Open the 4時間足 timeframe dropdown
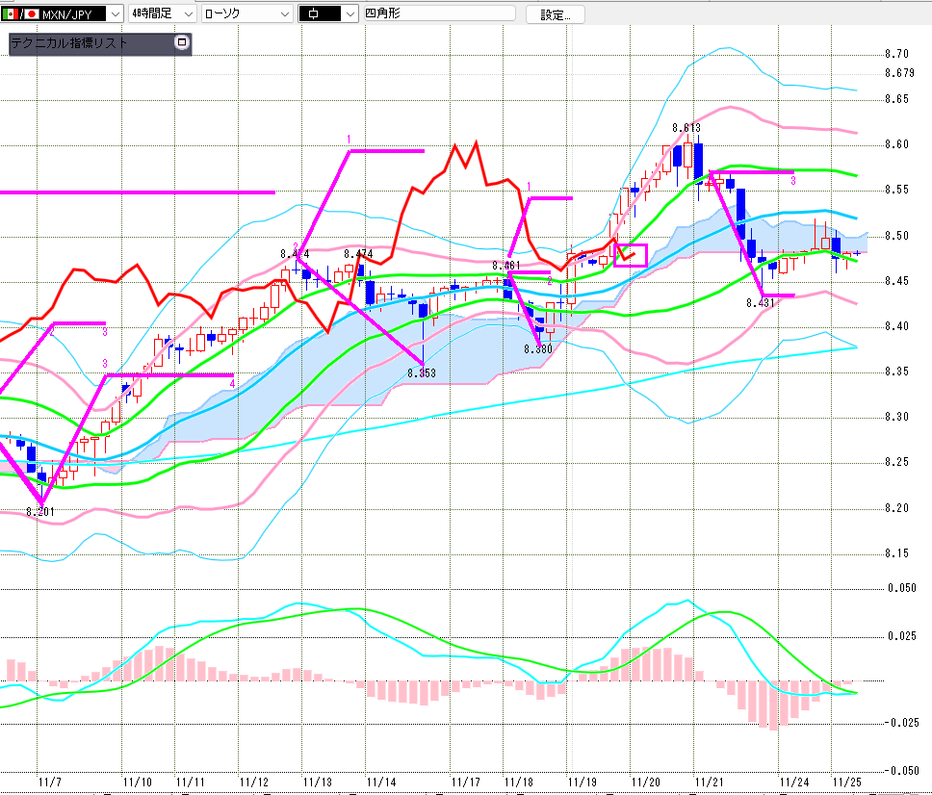This screenshot has width=932, height=795. (x=186, y=14)
